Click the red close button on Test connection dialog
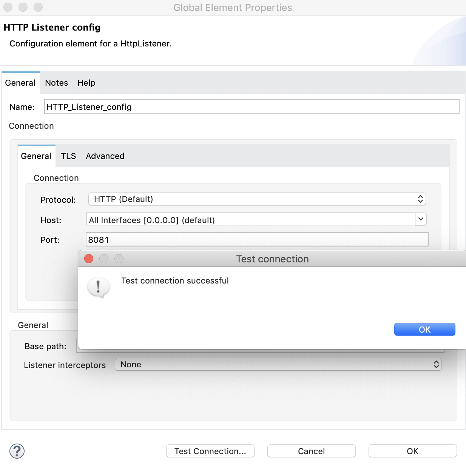The width and height of the screenshot is (466, 470). click(x=88, y=259)
